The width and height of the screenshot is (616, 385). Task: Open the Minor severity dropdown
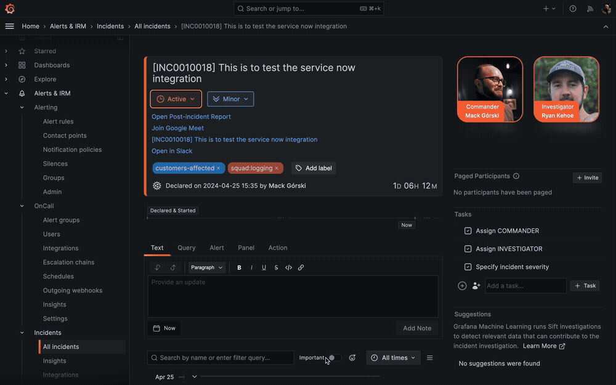point(230,99)
